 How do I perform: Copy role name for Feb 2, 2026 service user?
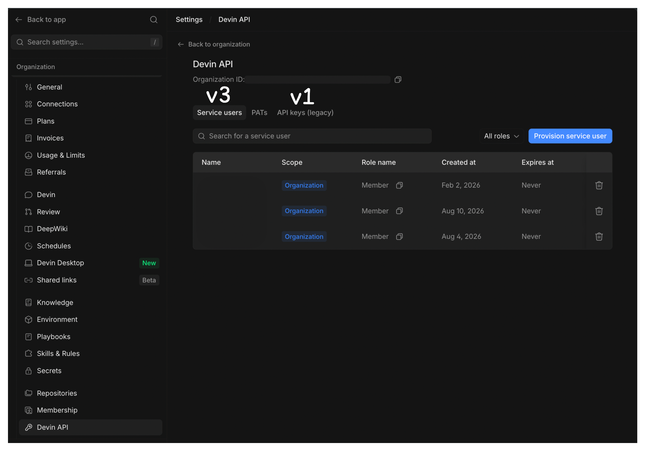[x=400, y=185]
